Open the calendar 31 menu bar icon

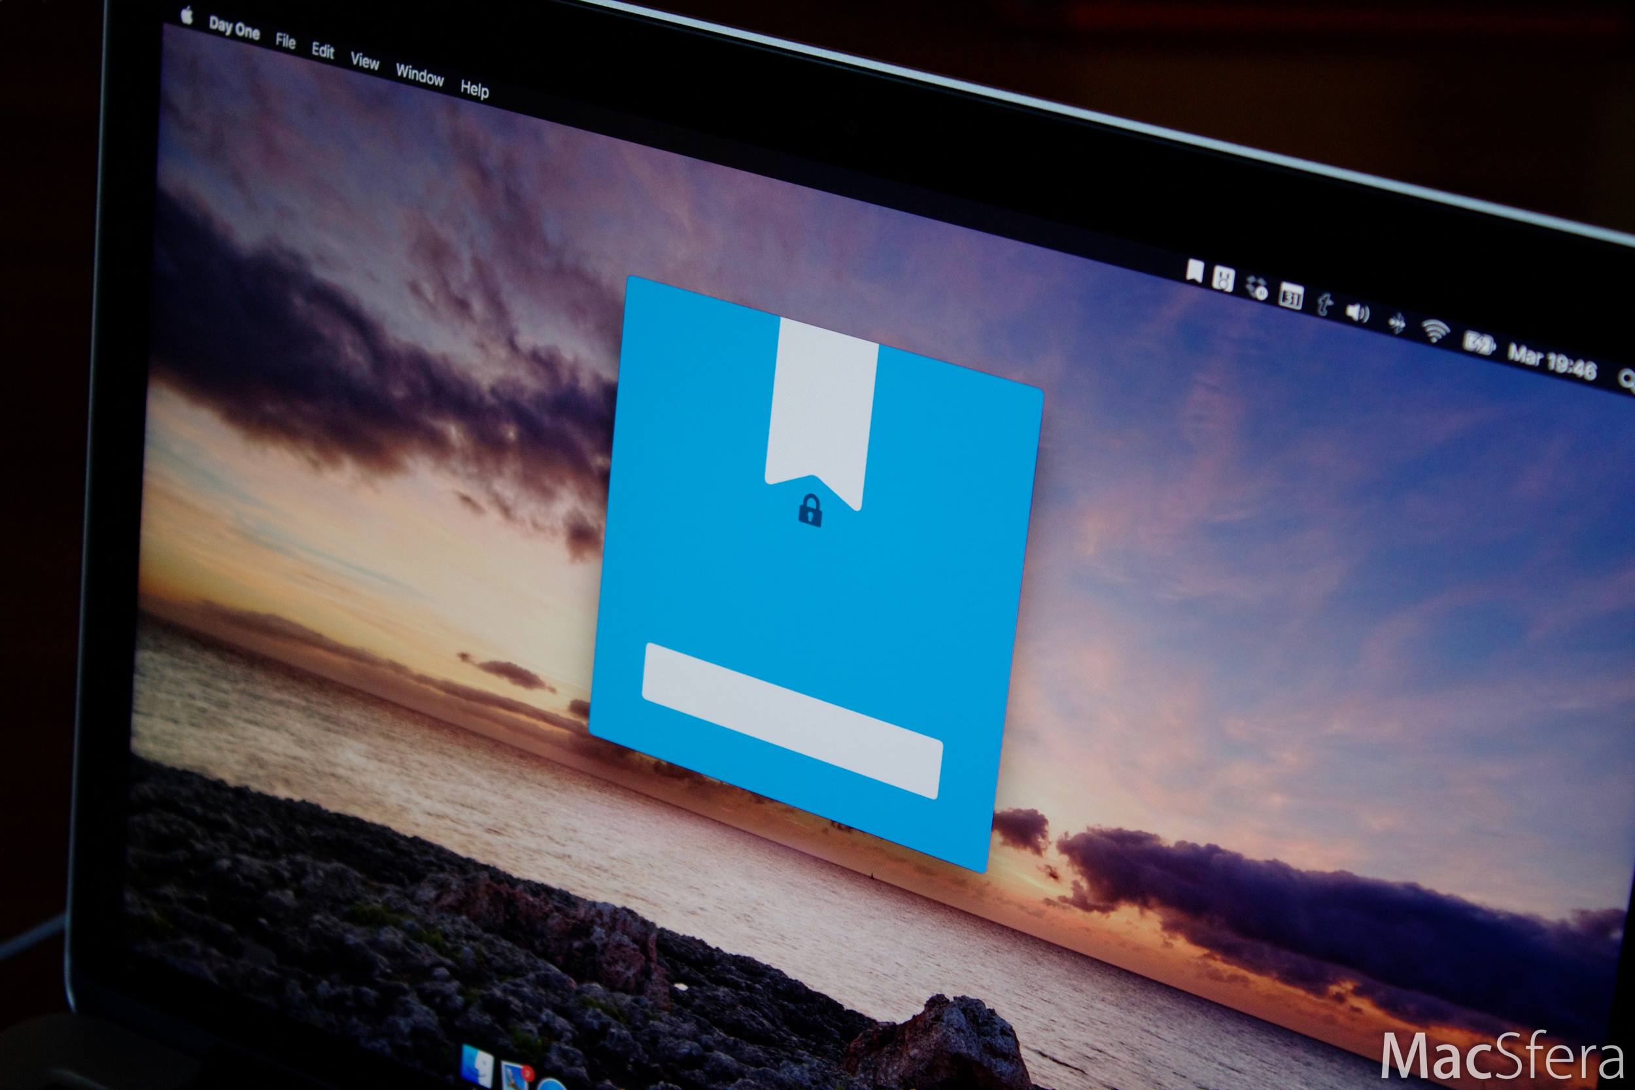[x=1291, y=296]
